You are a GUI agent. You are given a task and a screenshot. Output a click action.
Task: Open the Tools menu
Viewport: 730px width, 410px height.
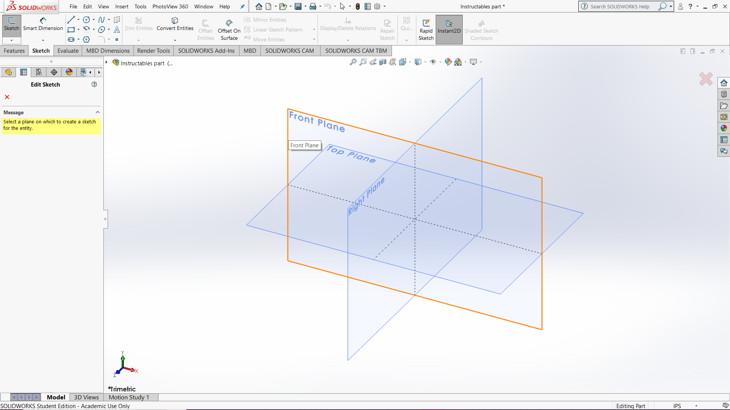click(140, 6)
